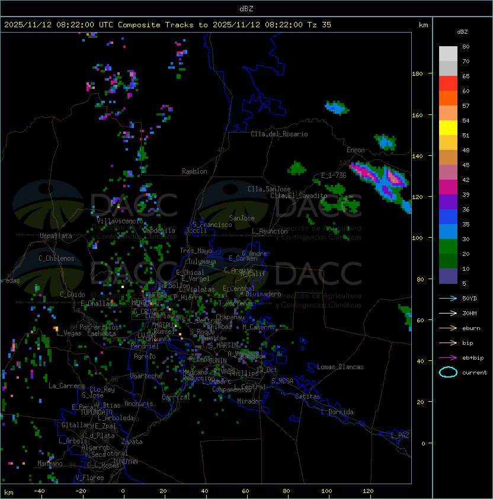
Task: Select 'Potrerillos' place label
Action: [x=99, y=327]
